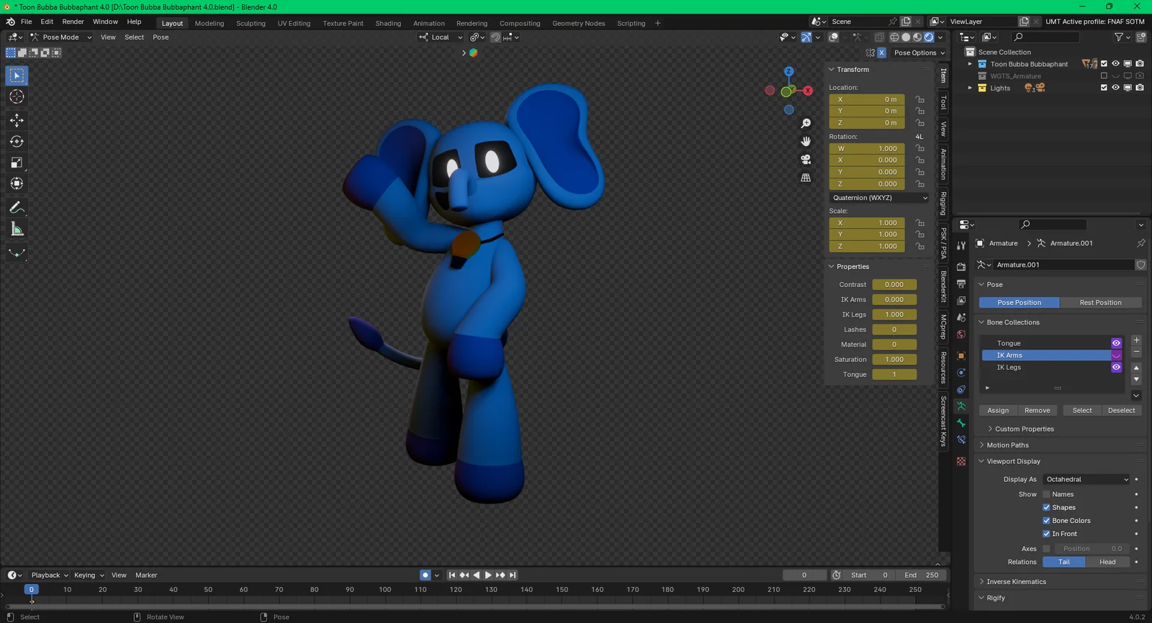Viewport: 1152px width, 623px height.
Task: Enable the Axes checkbox
Action: click(x=1046, y=549)
